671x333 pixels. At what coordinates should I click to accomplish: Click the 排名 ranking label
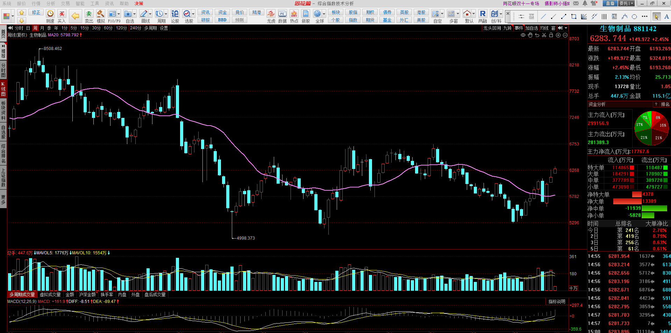click(x=665, y=104)
